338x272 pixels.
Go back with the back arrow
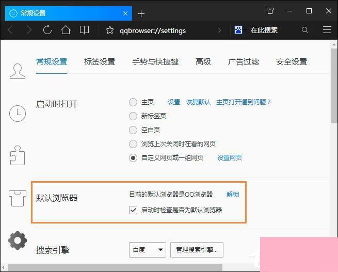10,30
